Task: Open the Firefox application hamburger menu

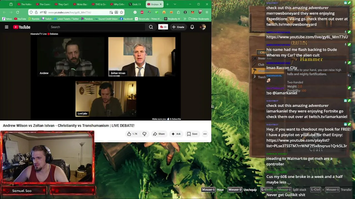Action: coord(207,12)
